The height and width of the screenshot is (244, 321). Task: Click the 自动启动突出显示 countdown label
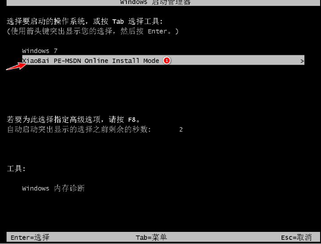[x=79, y=129]
